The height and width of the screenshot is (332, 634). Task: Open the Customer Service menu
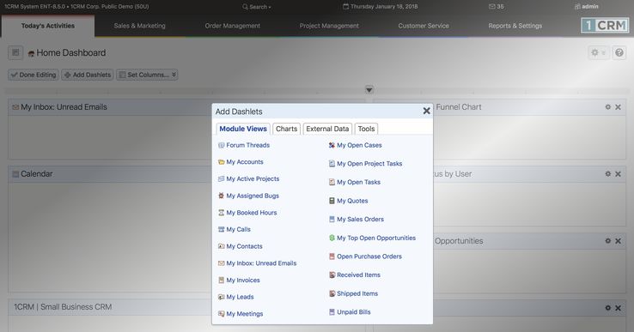click(424, 26)
